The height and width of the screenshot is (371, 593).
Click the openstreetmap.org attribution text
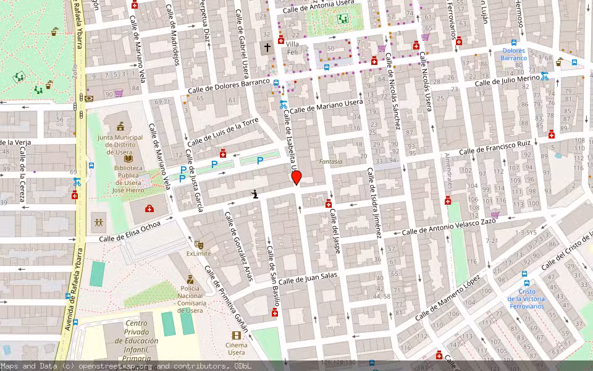pos(116,366)
